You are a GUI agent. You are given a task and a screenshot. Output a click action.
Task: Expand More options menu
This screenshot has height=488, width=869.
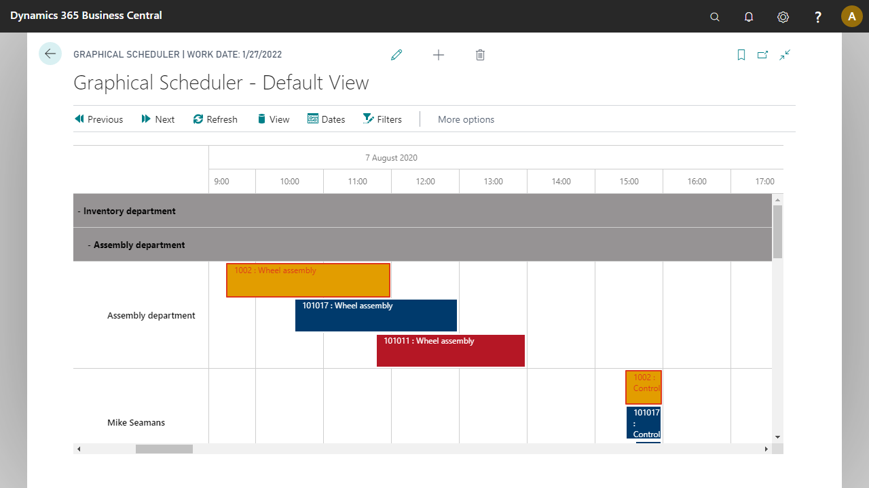(466, 119)
